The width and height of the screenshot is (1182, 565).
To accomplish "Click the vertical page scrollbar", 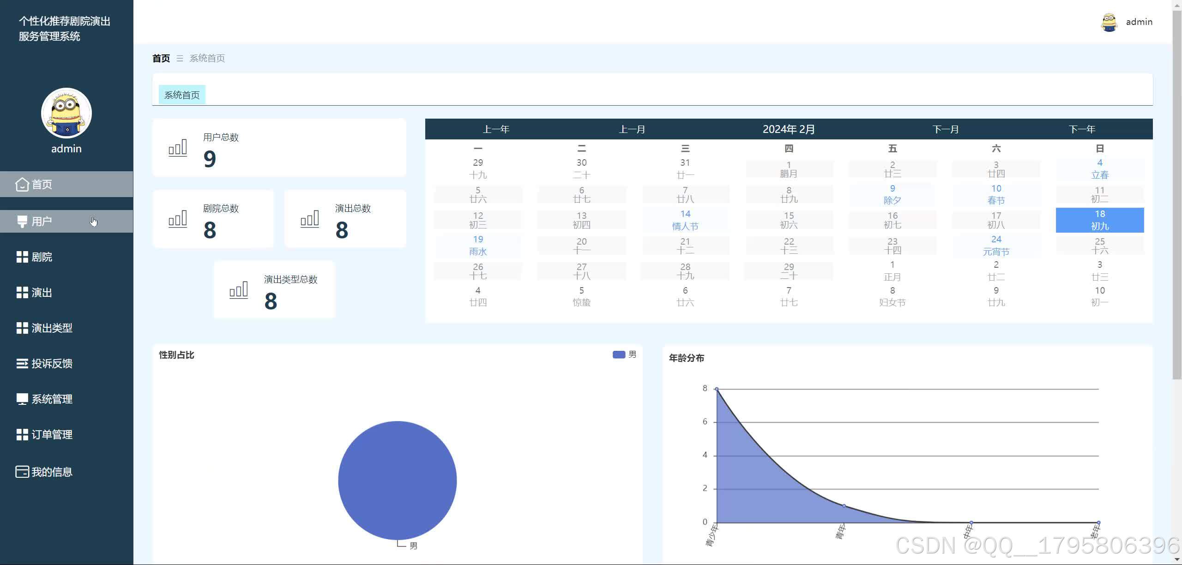I will click(x=1177, y=194).
